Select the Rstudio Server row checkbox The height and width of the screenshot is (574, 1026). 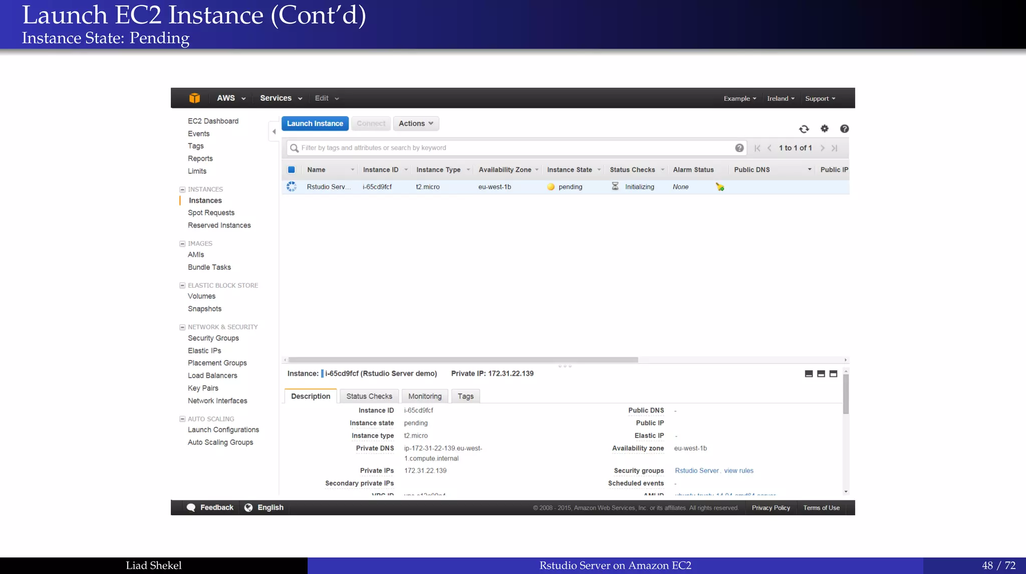(292, 187)
